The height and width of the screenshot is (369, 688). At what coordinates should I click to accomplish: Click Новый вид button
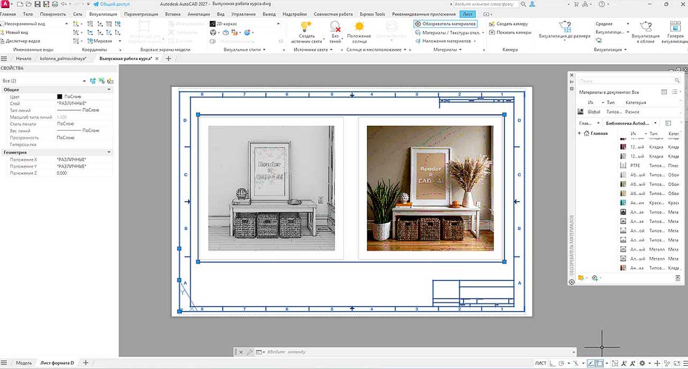[x=14, y=32]
